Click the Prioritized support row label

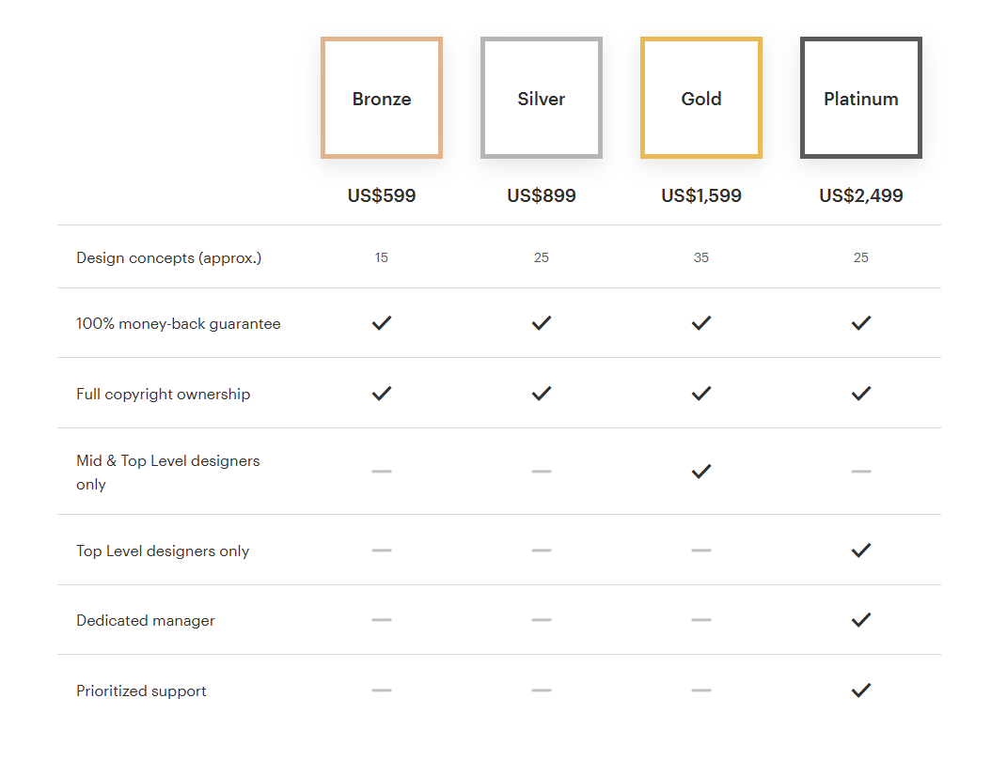(x=141, y=691)
